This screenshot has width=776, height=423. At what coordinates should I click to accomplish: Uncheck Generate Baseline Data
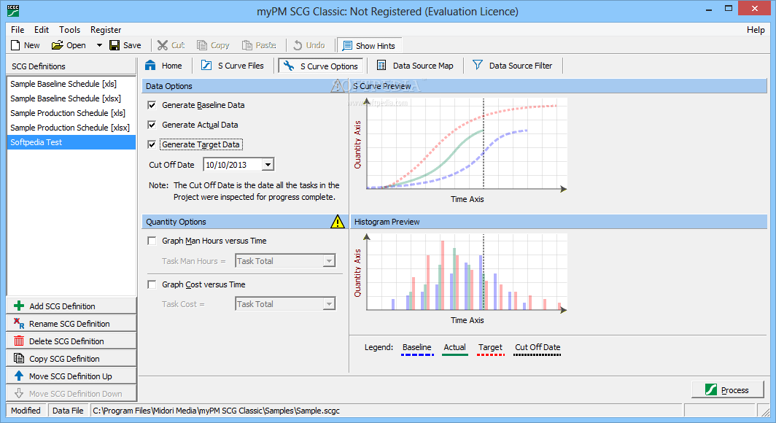152,105
